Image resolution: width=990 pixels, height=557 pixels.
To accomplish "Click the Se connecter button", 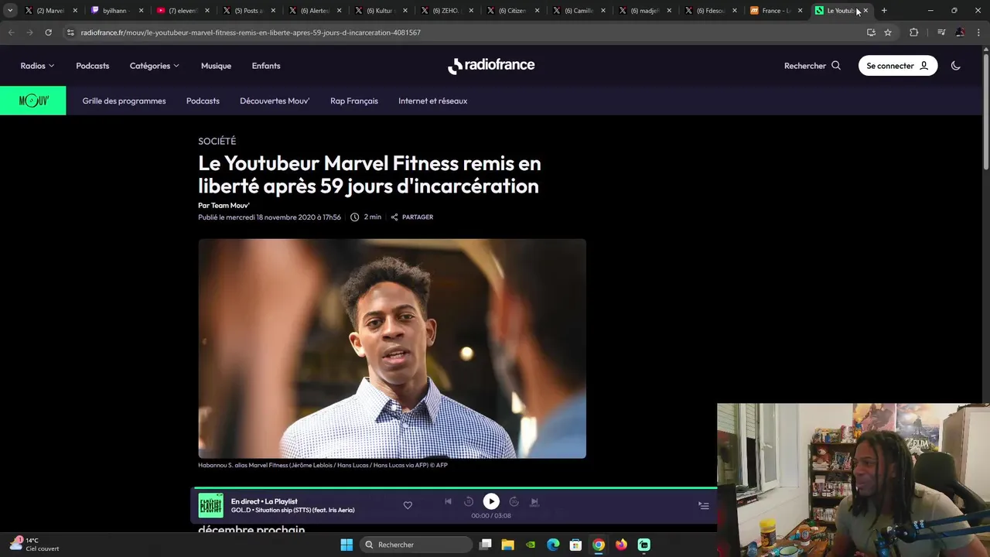I will (897, 66).
